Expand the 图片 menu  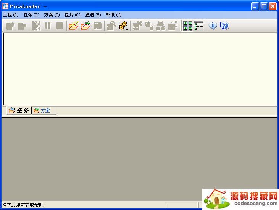click(x=72, y=15)
